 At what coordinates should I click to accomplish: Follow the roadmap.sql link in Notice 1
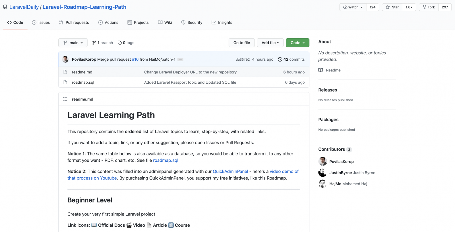(166, 160)
